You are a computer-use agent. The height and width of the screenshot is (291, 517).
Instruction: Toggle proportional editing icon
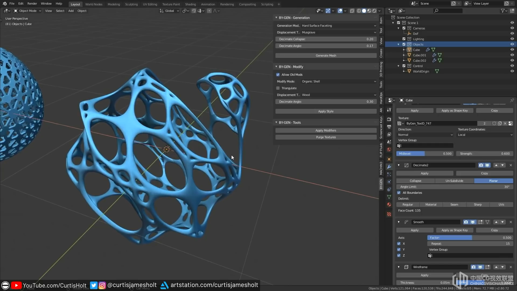coord(209,11)
